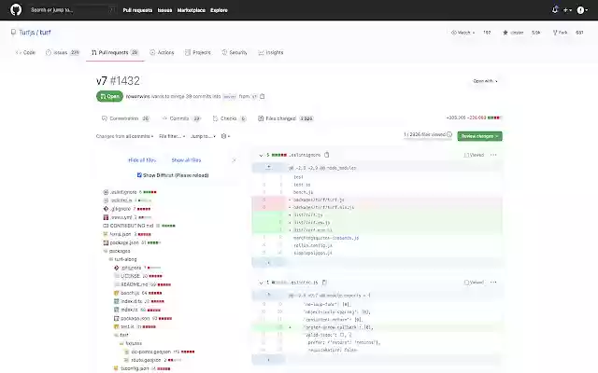Screen dimensions: 598x373
Task: Open Changes from all commits dropdown
Action: pos(124,136)
